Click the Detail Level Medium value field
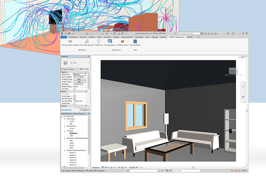Viewport: 266px width, 196px height. point(79,75)
